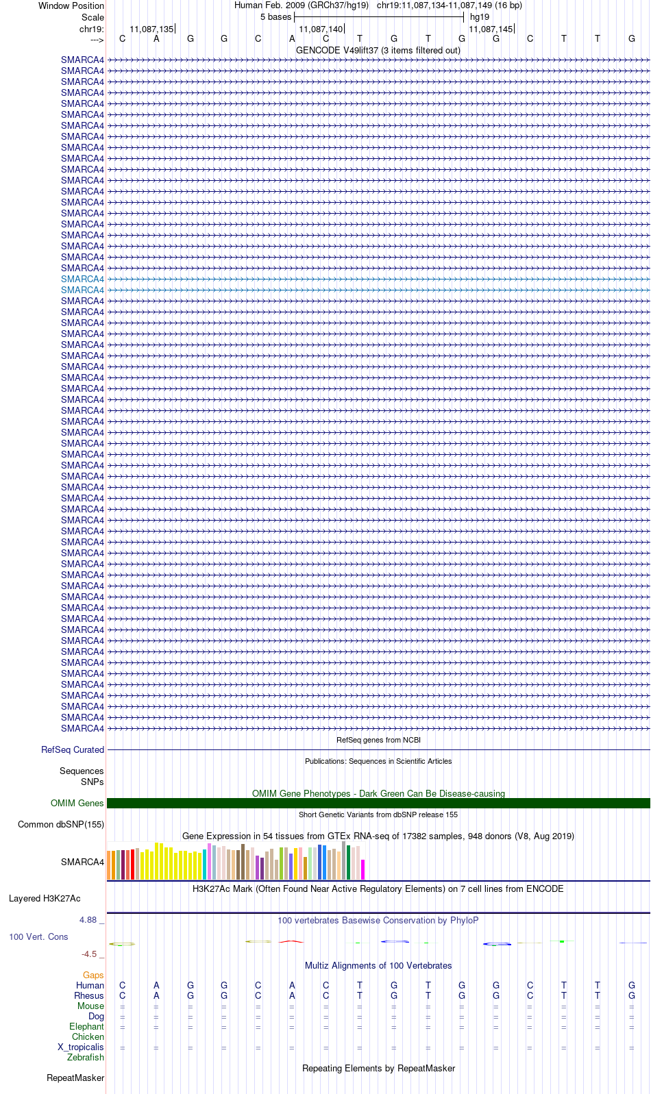Click the RefSeq Curated track label

[73, 750]
